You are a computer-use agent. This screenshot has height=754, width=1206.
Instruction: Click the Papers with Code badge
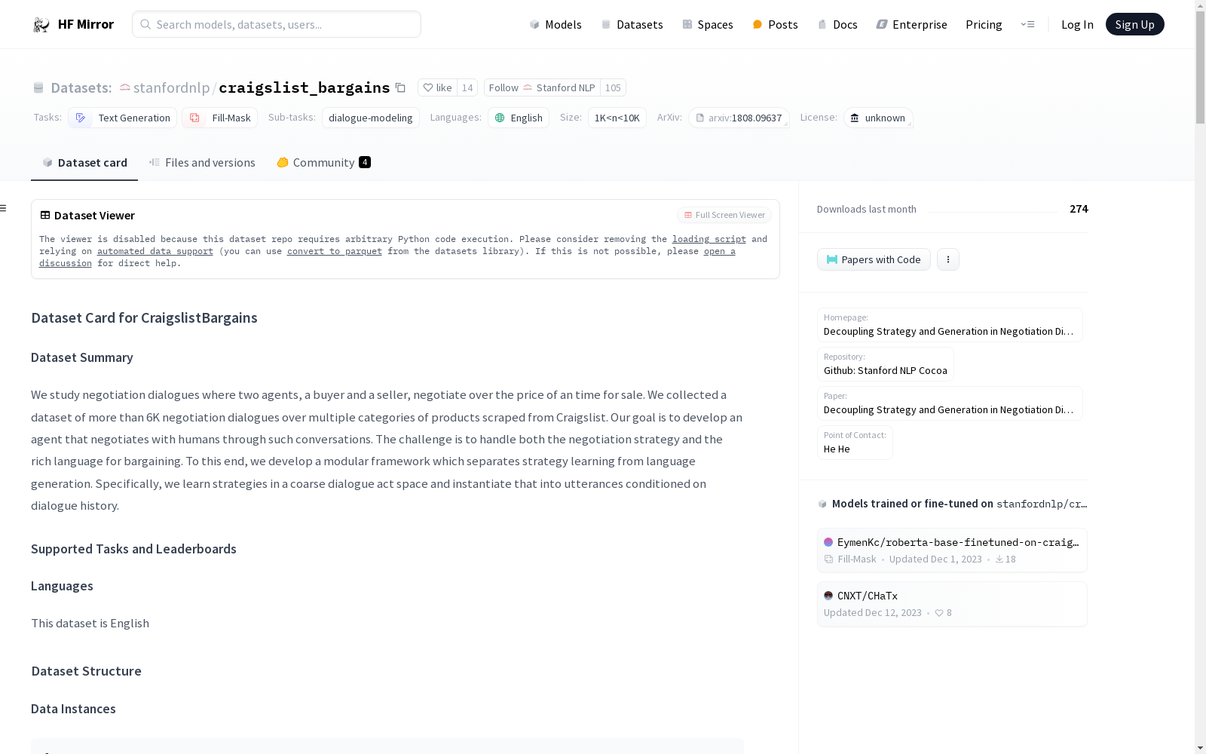tap(874, 259)
